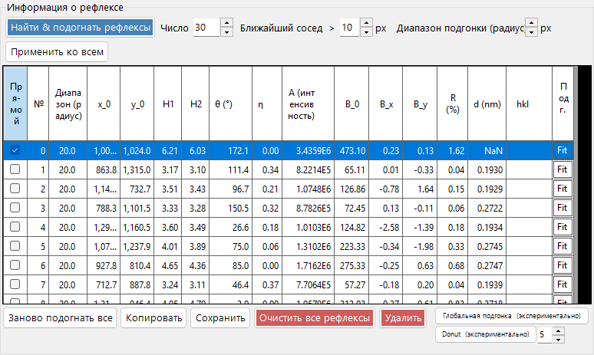Run 'Глобальная подгонка (экспериментально)'
The width and height of the screenshot is (594, 355).
[511, 316]
